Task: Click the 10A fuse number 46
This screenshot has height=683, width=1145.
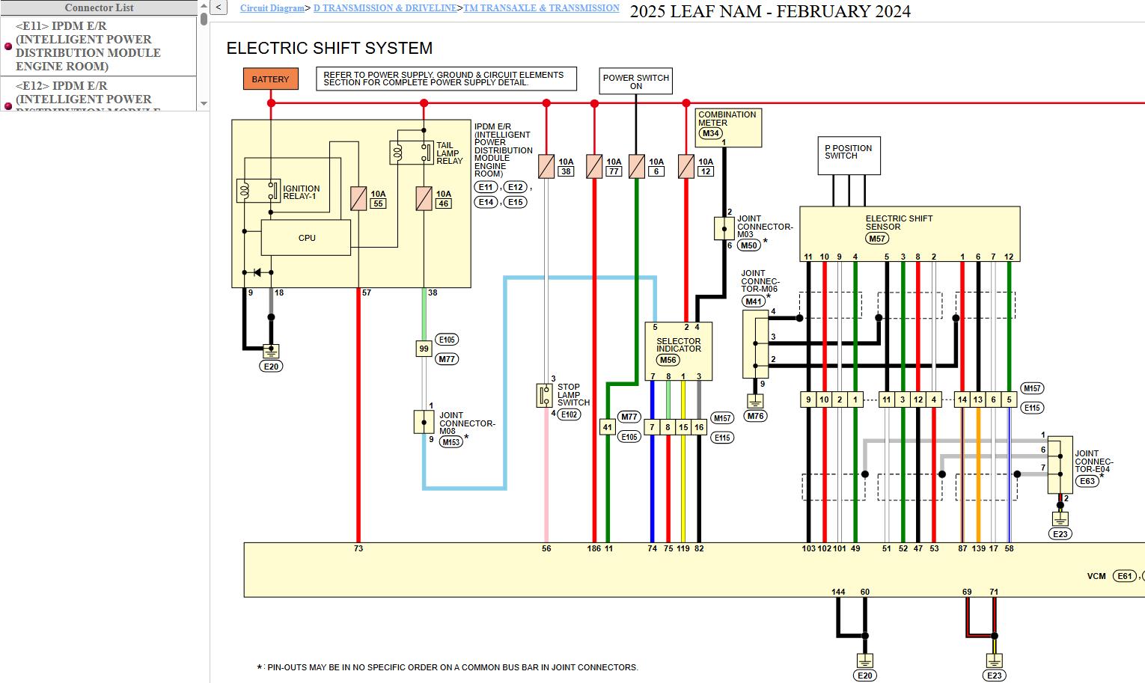Action: 424,198
